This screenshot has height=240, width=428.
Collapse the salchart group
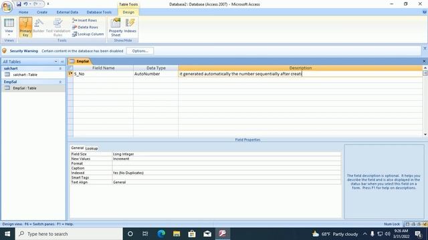pyautogui.click(x=60, y=69)
